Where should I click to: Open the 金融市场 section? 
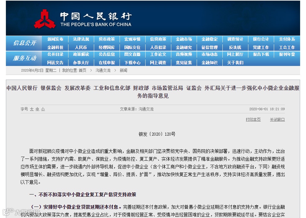[184, 39]
